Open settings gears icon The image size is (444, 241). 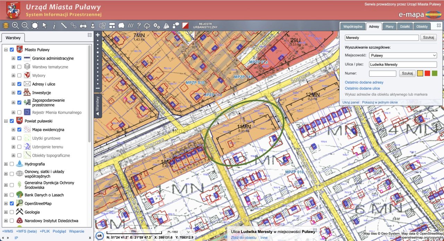pos(157,25)
